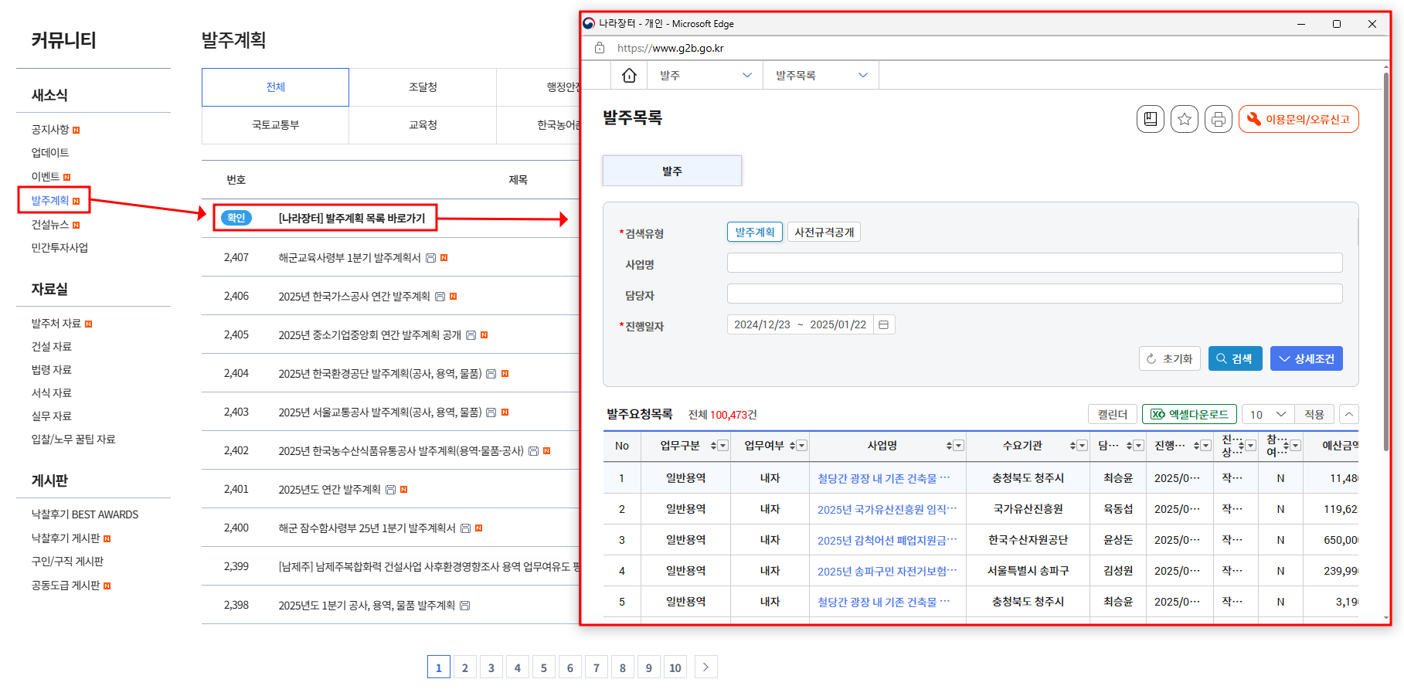Add page to favorites with star icon
1404x696 pixels.
click(1185, 119)
